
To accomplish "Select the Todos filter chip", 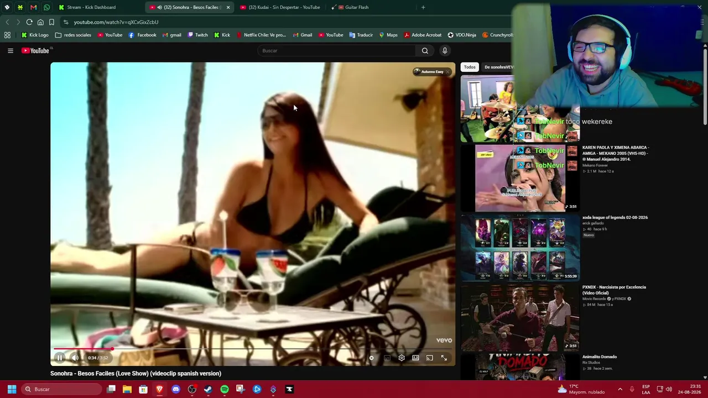I will tap(470, 67).
